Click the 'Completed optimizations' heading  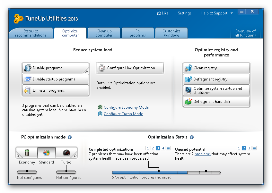[111, 149]
